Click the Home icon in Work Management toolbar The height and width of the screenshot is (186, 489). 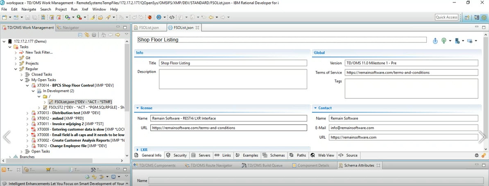(104, 35)
